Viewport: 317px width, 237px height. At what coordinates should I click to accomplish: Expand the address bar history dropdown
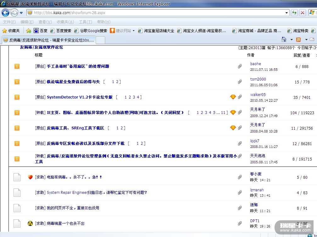(286, 13)
